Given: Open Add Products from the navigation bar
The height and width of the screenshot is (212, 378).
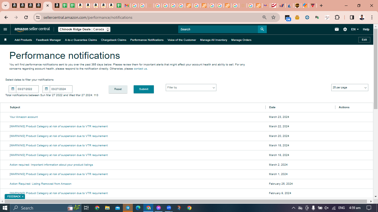Looking at the screenshot, I should click(x=23, y=40).
